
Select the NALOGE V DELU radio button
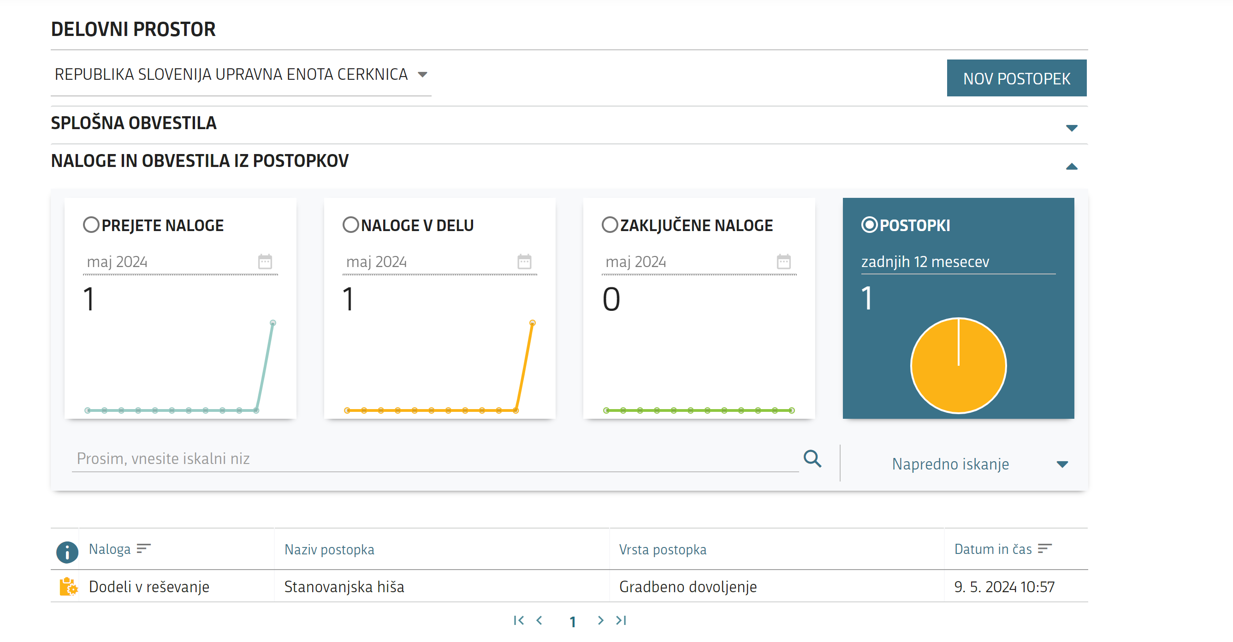pyautogui.click(x=350, y=225)
